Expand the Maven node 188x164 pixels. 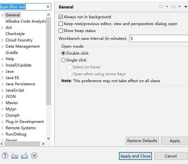click(2, 103)
